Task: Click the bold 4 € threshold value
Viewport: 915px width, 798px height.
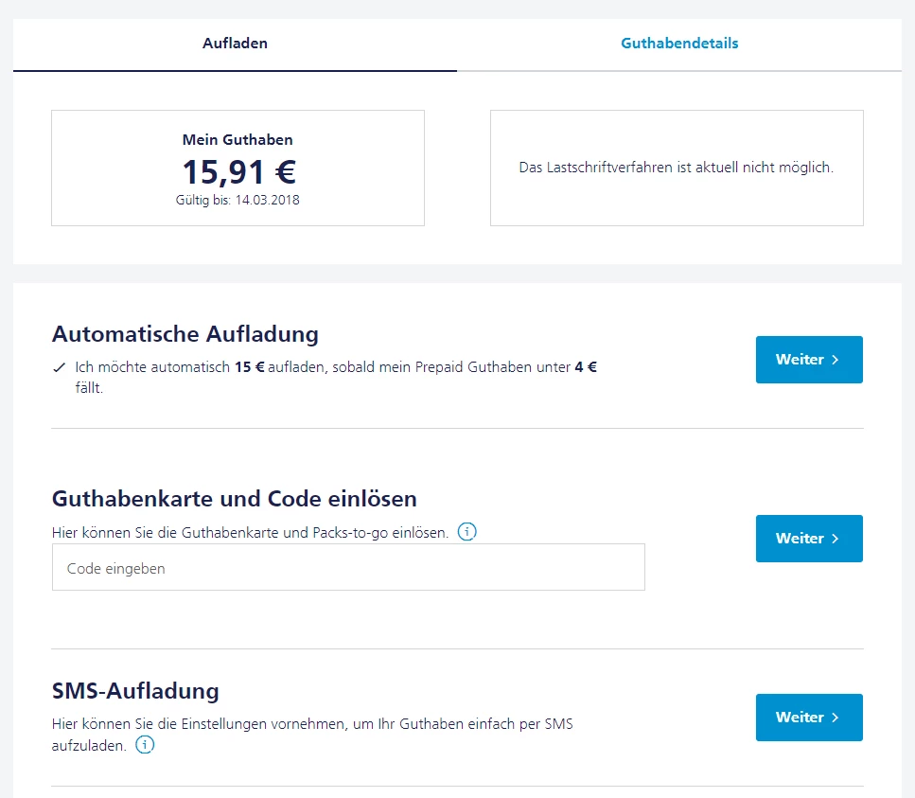Action: [x=586, y=367]
